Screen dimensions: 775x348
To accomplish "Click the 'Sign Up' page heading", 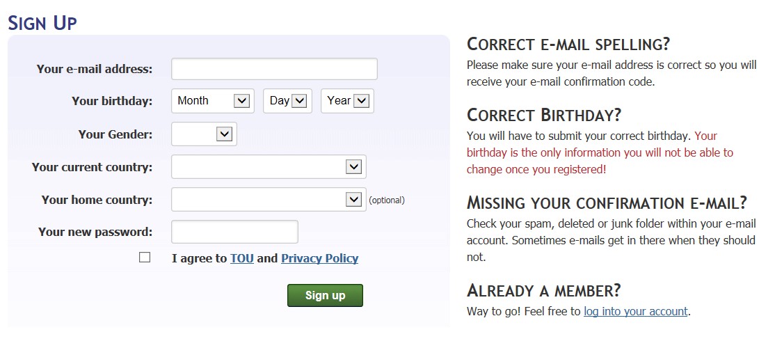I will coord(42,23).
